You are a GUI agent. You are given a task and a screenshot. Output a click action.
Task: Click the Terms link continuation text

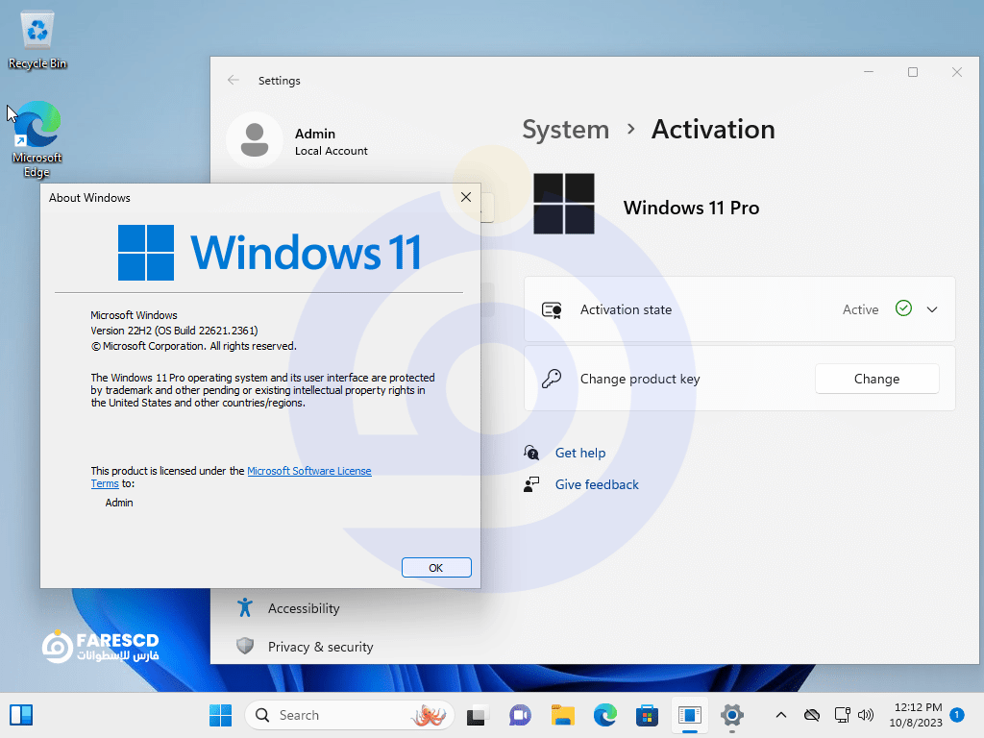[x=105, y=484]
